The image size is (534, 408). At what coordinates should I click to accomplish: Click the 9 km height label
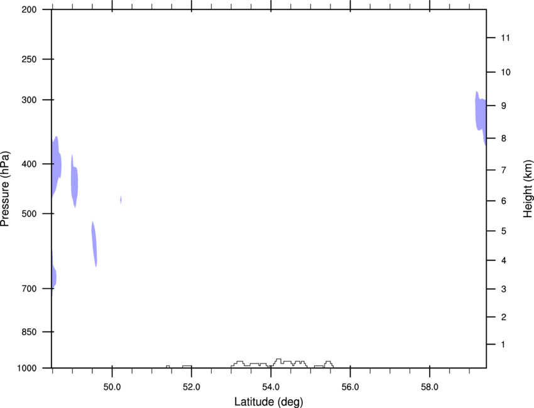click(x=503, y=106)
